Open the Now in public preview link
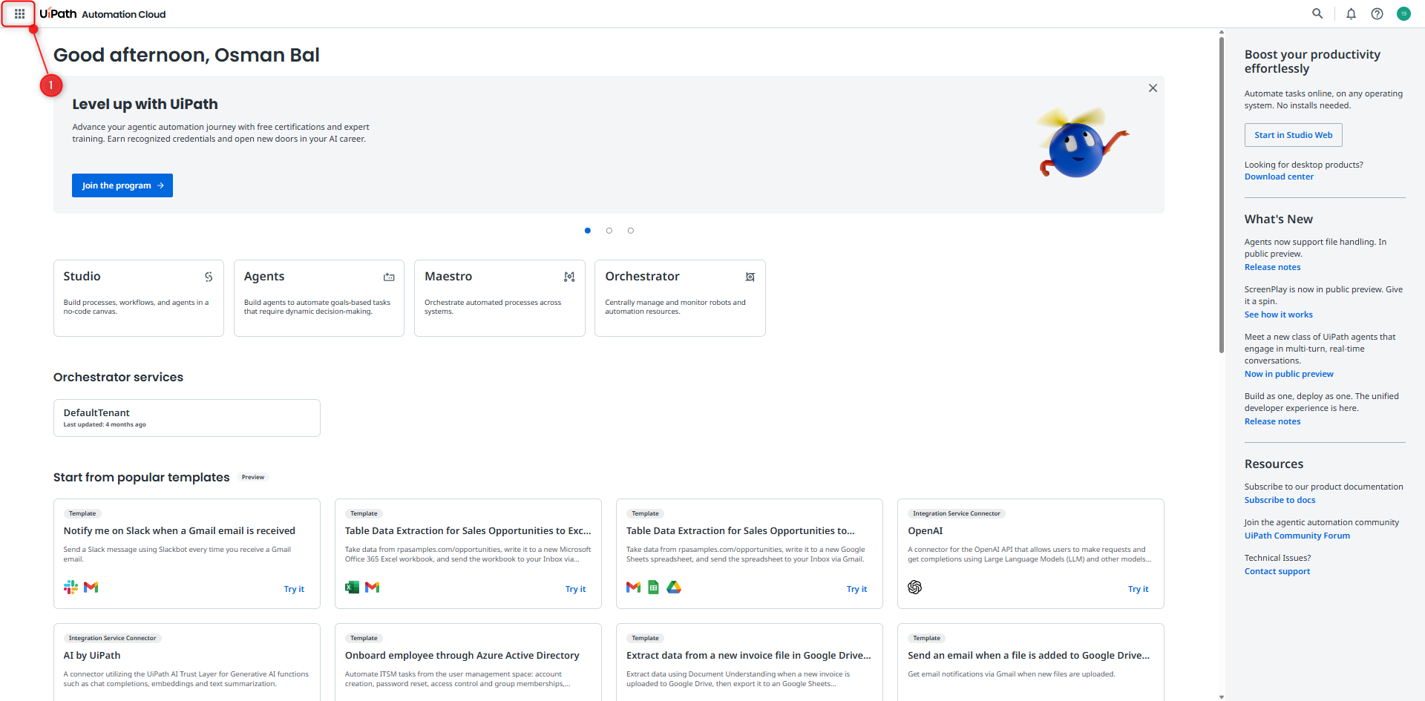 coord(1288,374)
